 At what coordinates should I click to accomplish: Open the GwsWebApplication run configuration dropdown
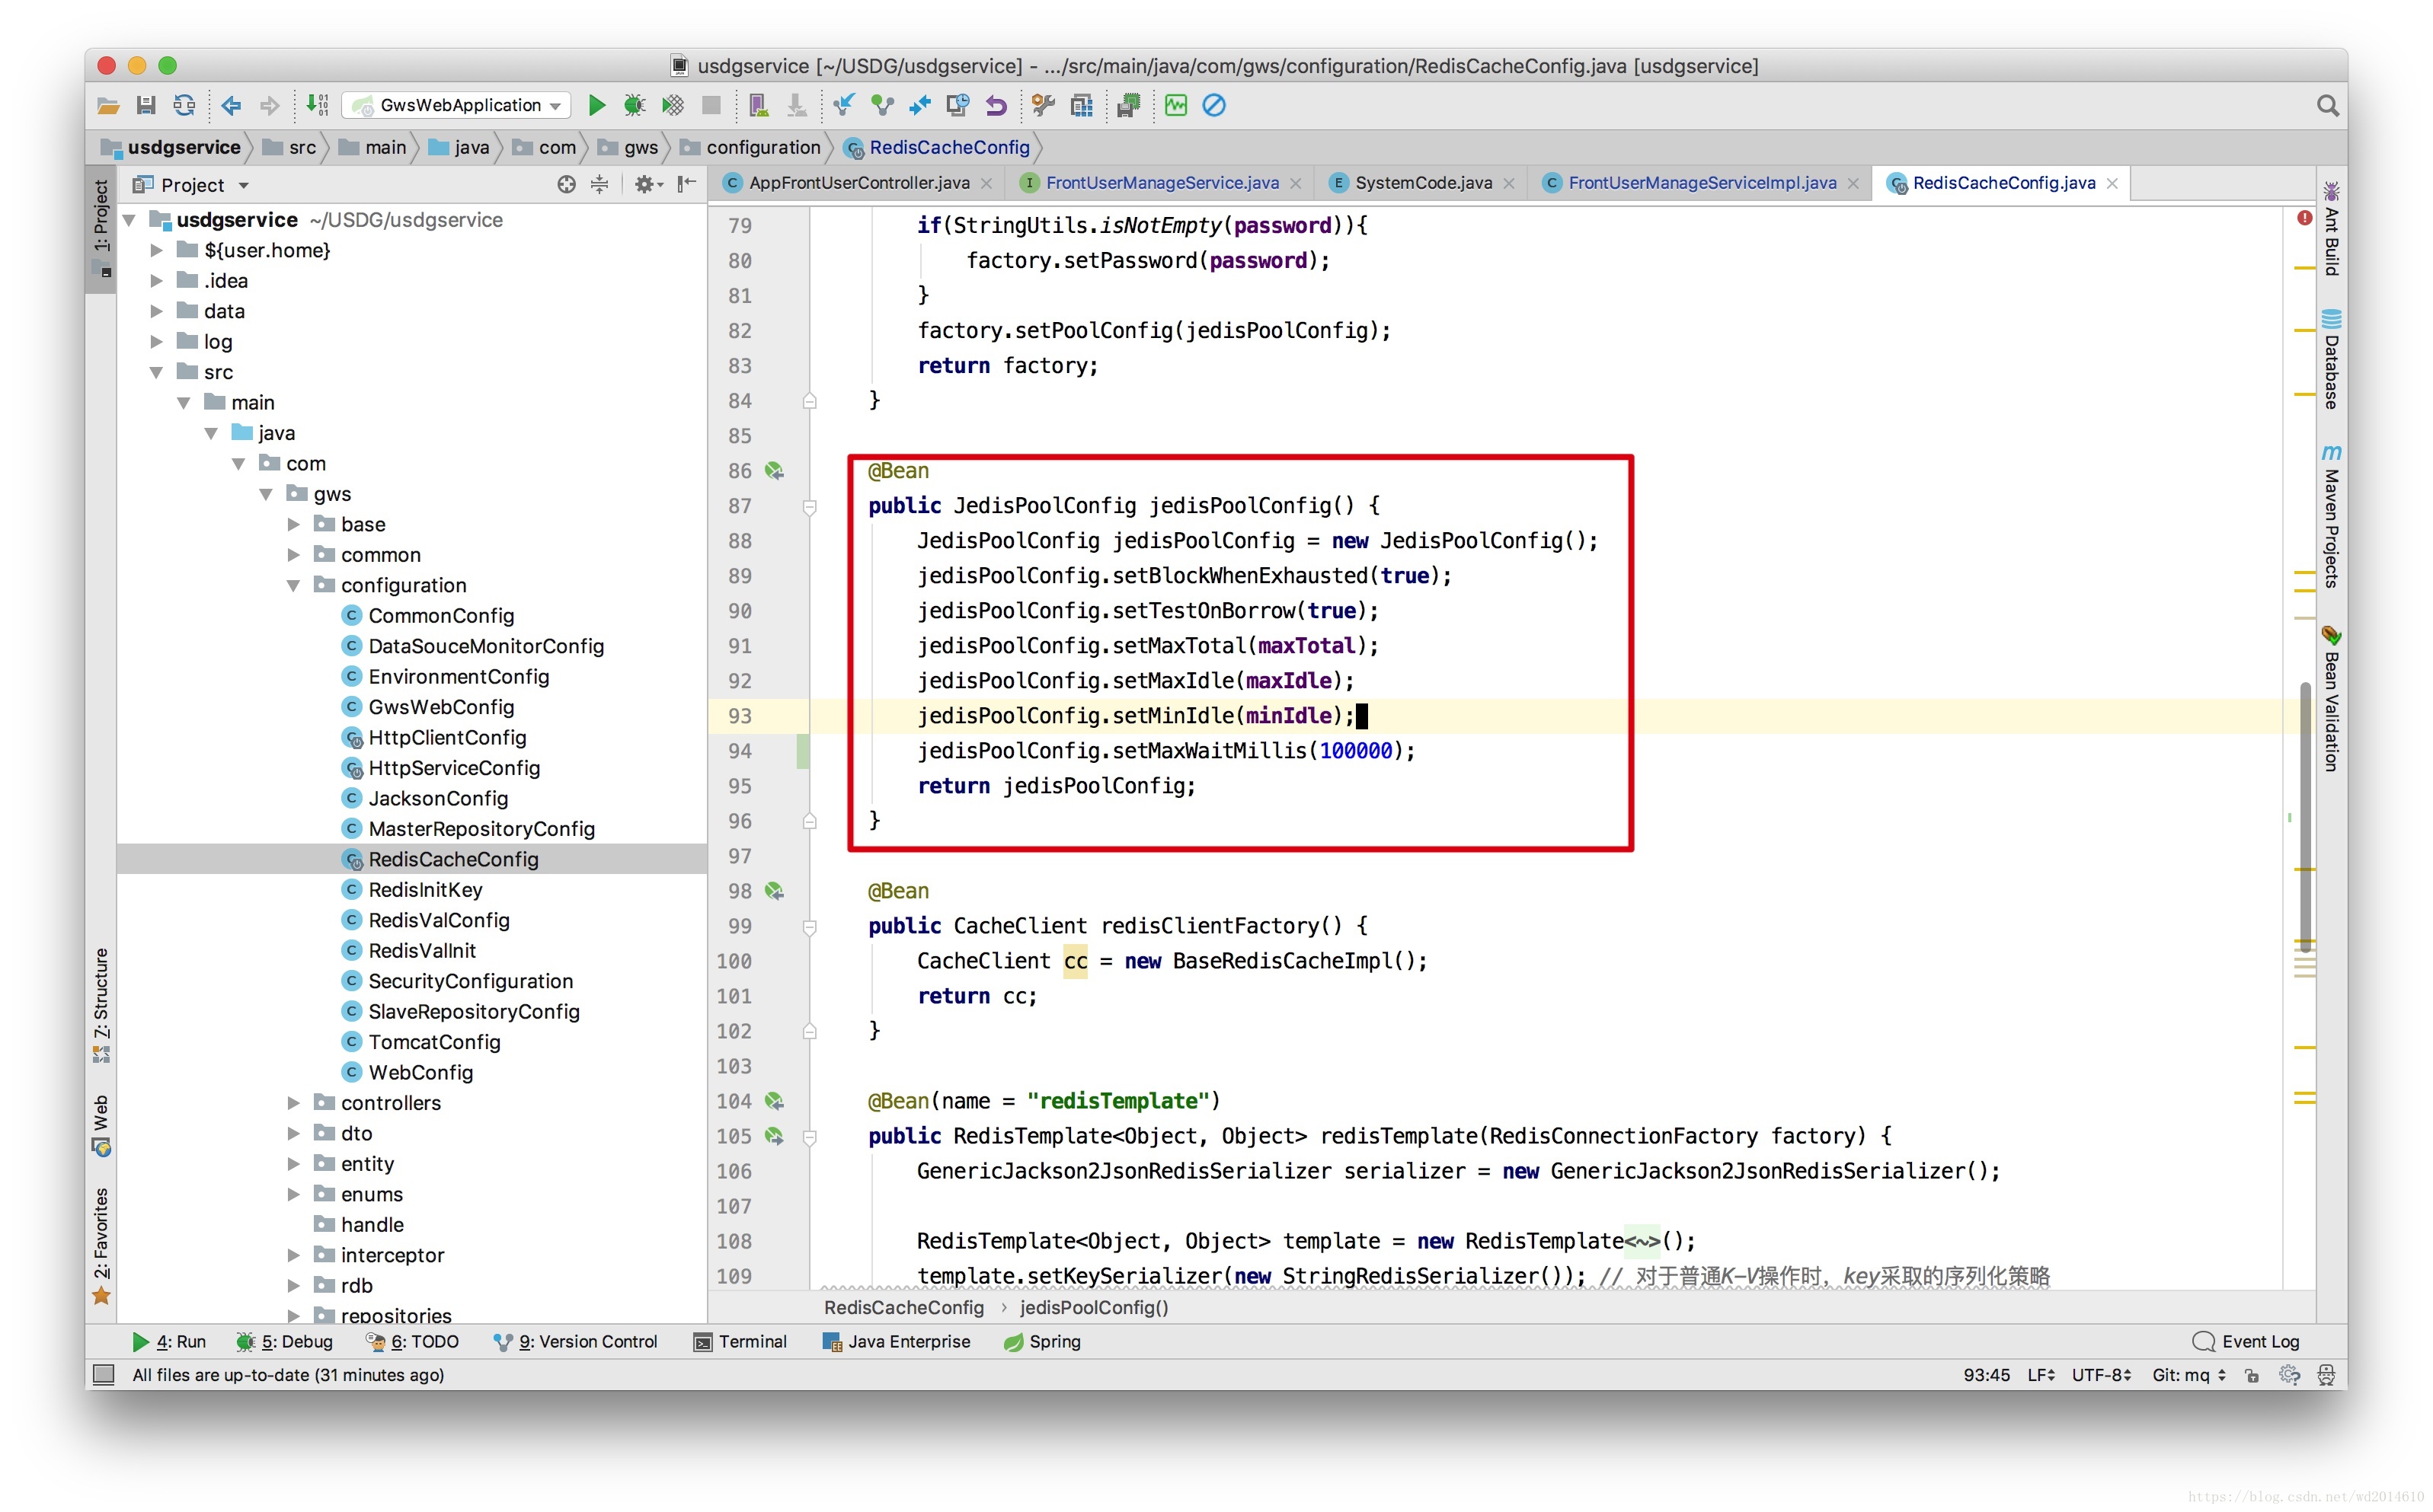[x=457, y=105]
